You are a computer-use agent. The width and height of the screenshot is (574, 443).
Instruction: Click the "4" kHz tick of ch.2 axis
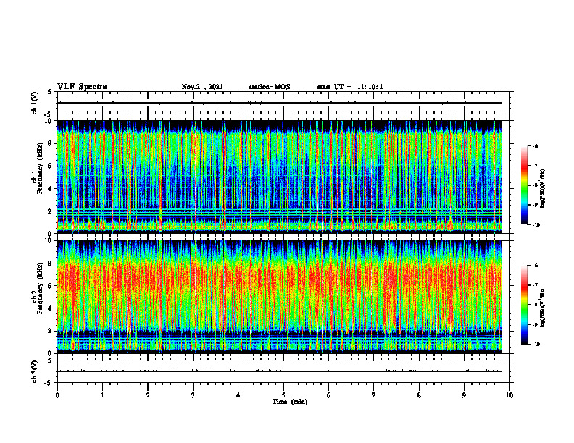tap(51, 308)
